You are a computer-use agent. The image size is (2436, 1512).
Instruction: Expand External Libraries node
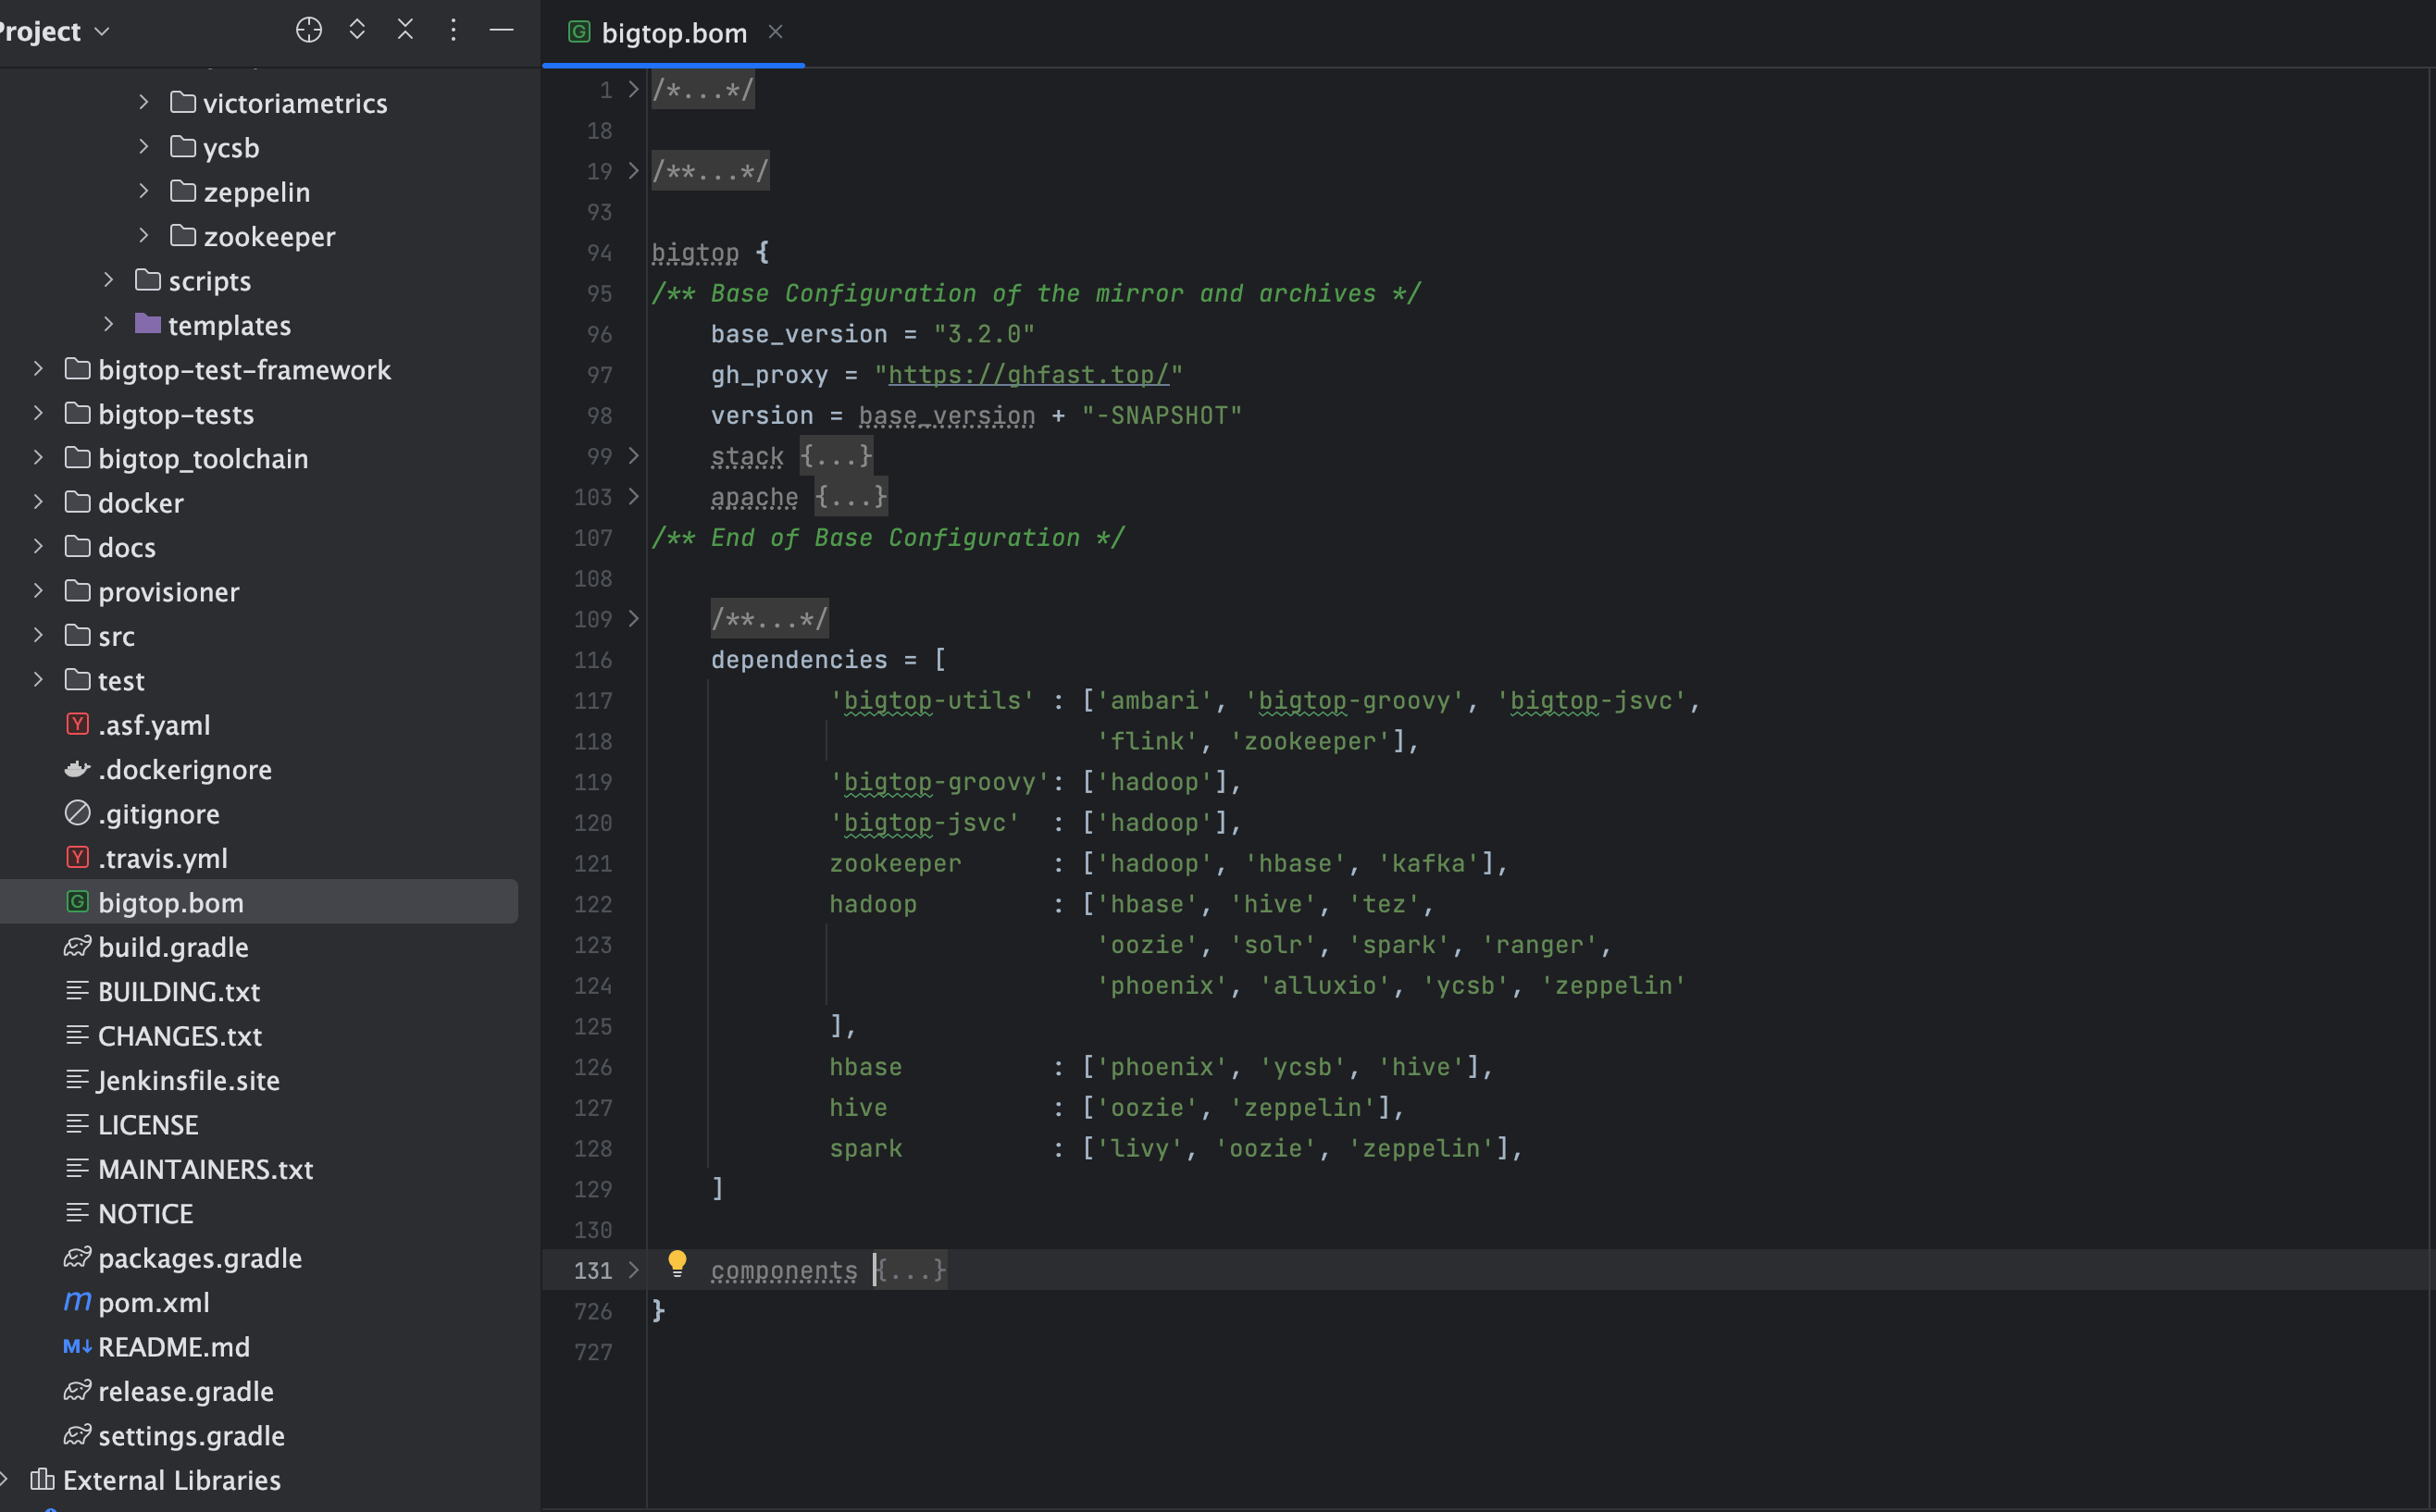(5, 1479)
